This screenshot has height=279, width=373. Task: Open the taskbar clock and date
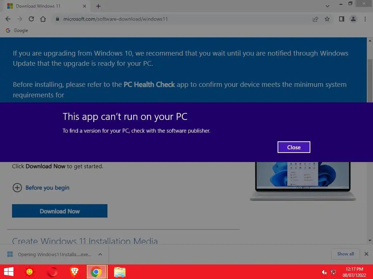point(354,272)
